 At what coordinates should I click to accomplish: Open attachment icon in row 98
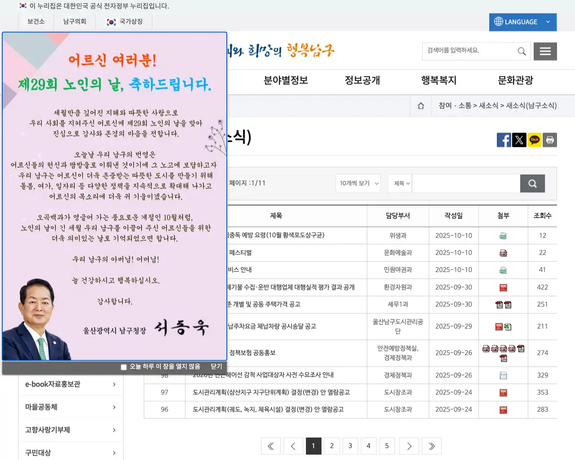click(503, 376)
